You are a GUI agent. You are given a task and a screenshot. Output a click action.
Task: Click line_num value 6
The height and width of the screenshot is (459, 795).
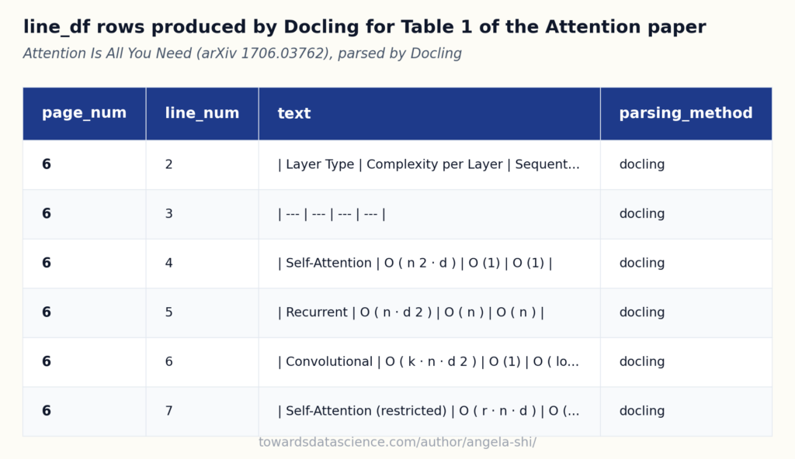168,362
